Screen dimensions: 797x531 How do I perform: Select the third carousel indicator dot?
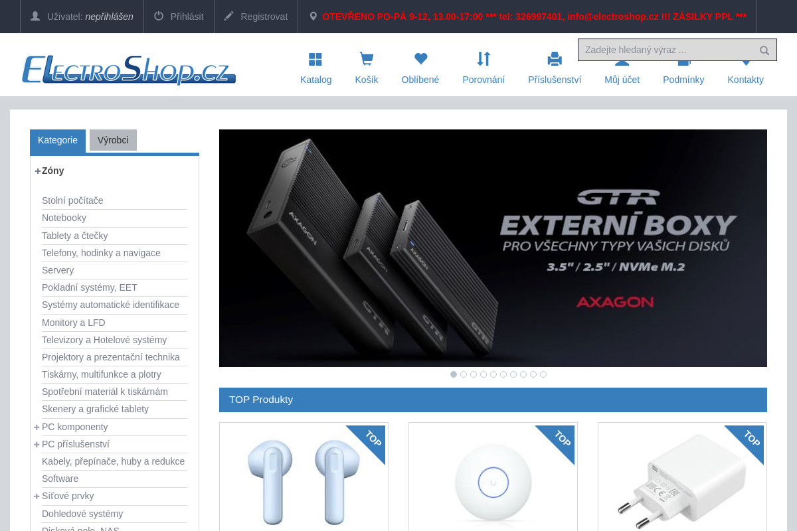(474, 374)
